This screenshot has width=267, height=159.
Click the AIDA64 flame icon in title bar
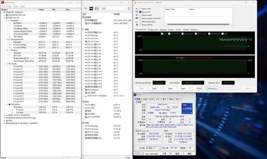coord(135,2)
